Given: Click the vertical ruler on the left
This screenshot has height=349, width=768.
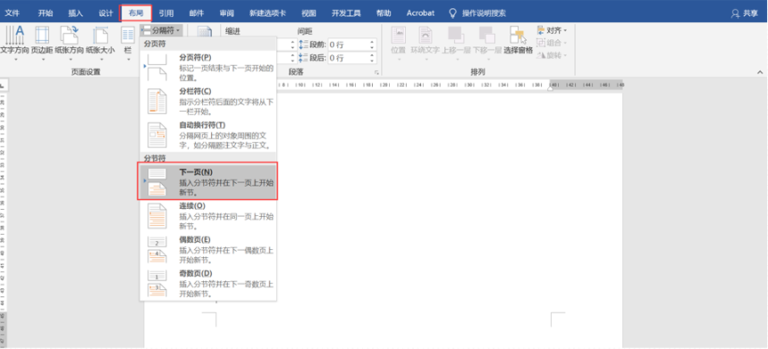Looking at the screenshot, I should (x=3, y=220).
